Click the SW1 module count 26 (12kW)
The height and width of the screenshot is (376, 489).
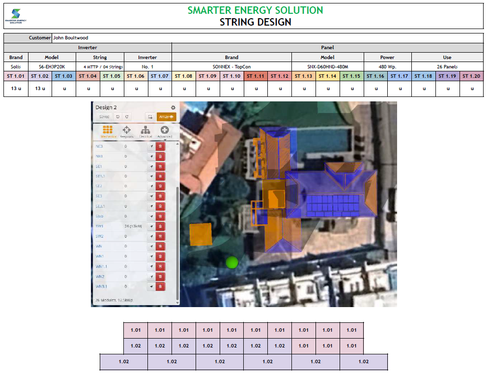point(133,226)
